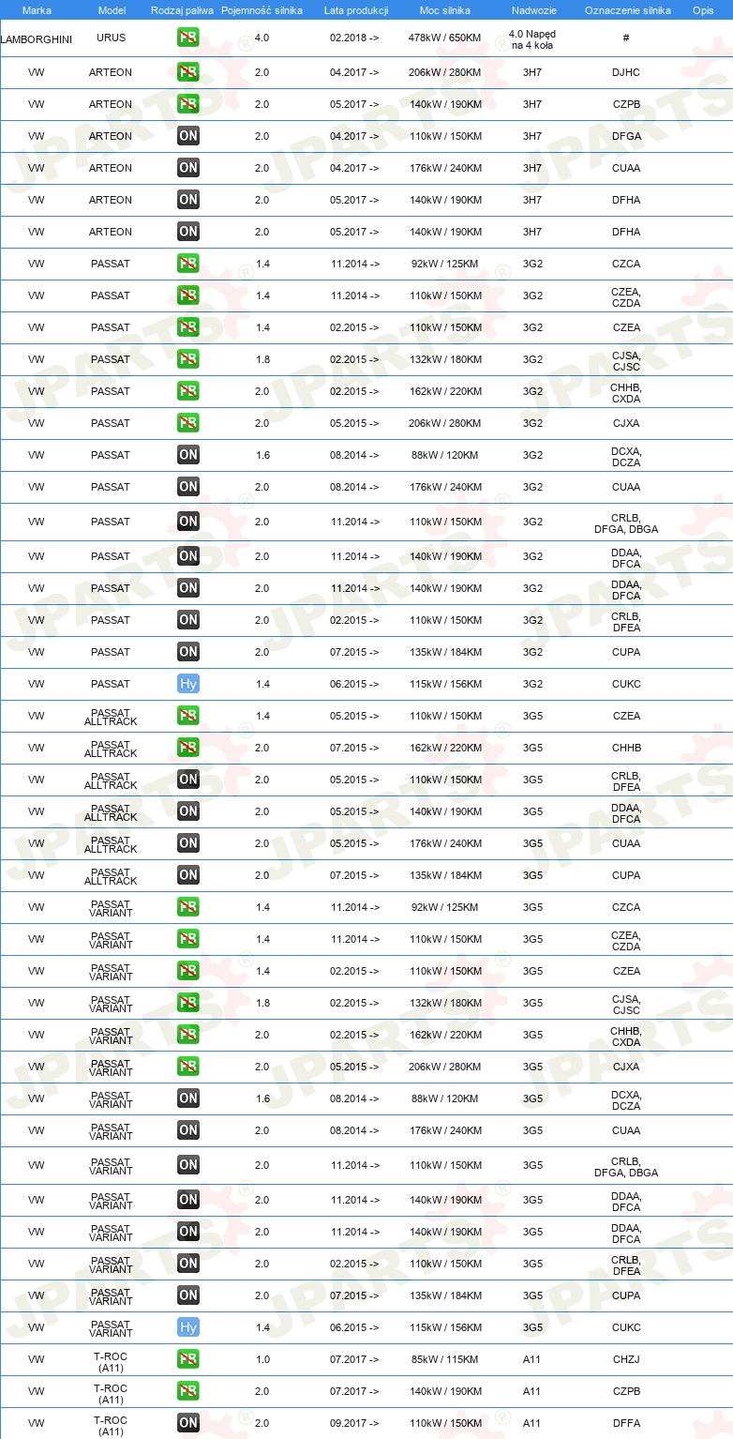Select the DJHC engine code
The height and width of the screenshot is (1439, 733).
click(x=626, y=72)
